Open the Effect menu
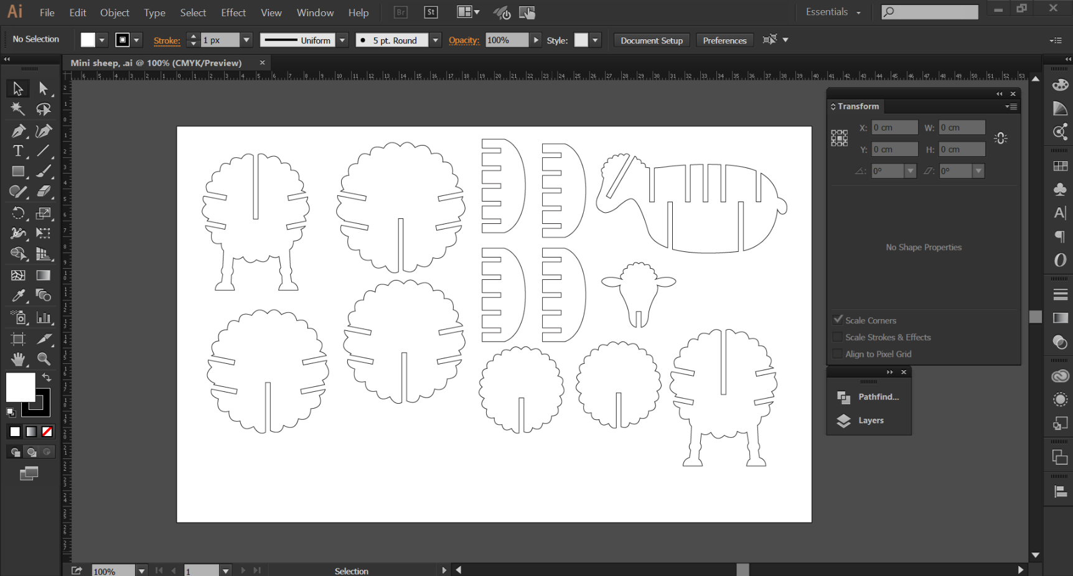 (233, 12)
